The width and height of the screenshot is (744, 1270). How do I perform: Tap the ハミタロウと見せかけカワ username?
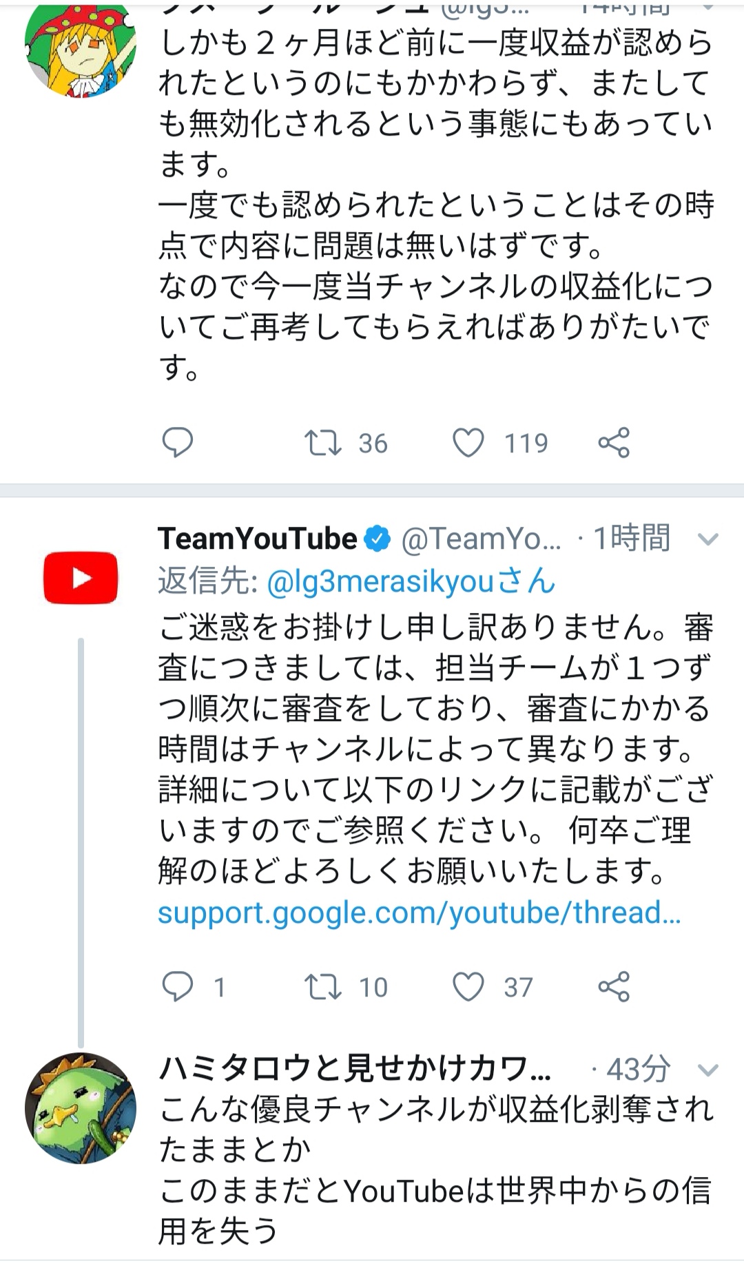[x=355, y=1068]
